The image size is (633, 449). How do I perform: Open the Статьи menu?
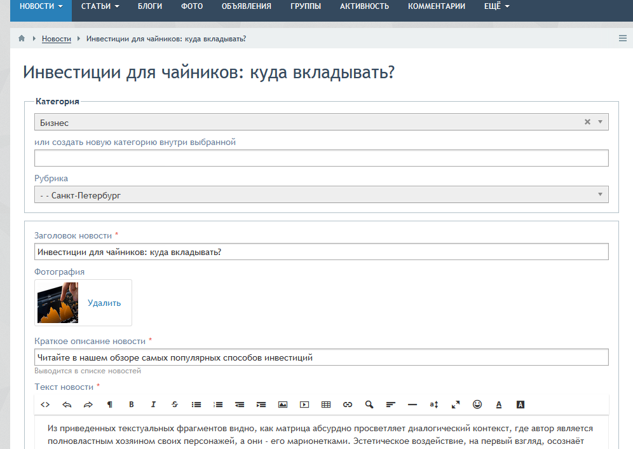point(100,6)
